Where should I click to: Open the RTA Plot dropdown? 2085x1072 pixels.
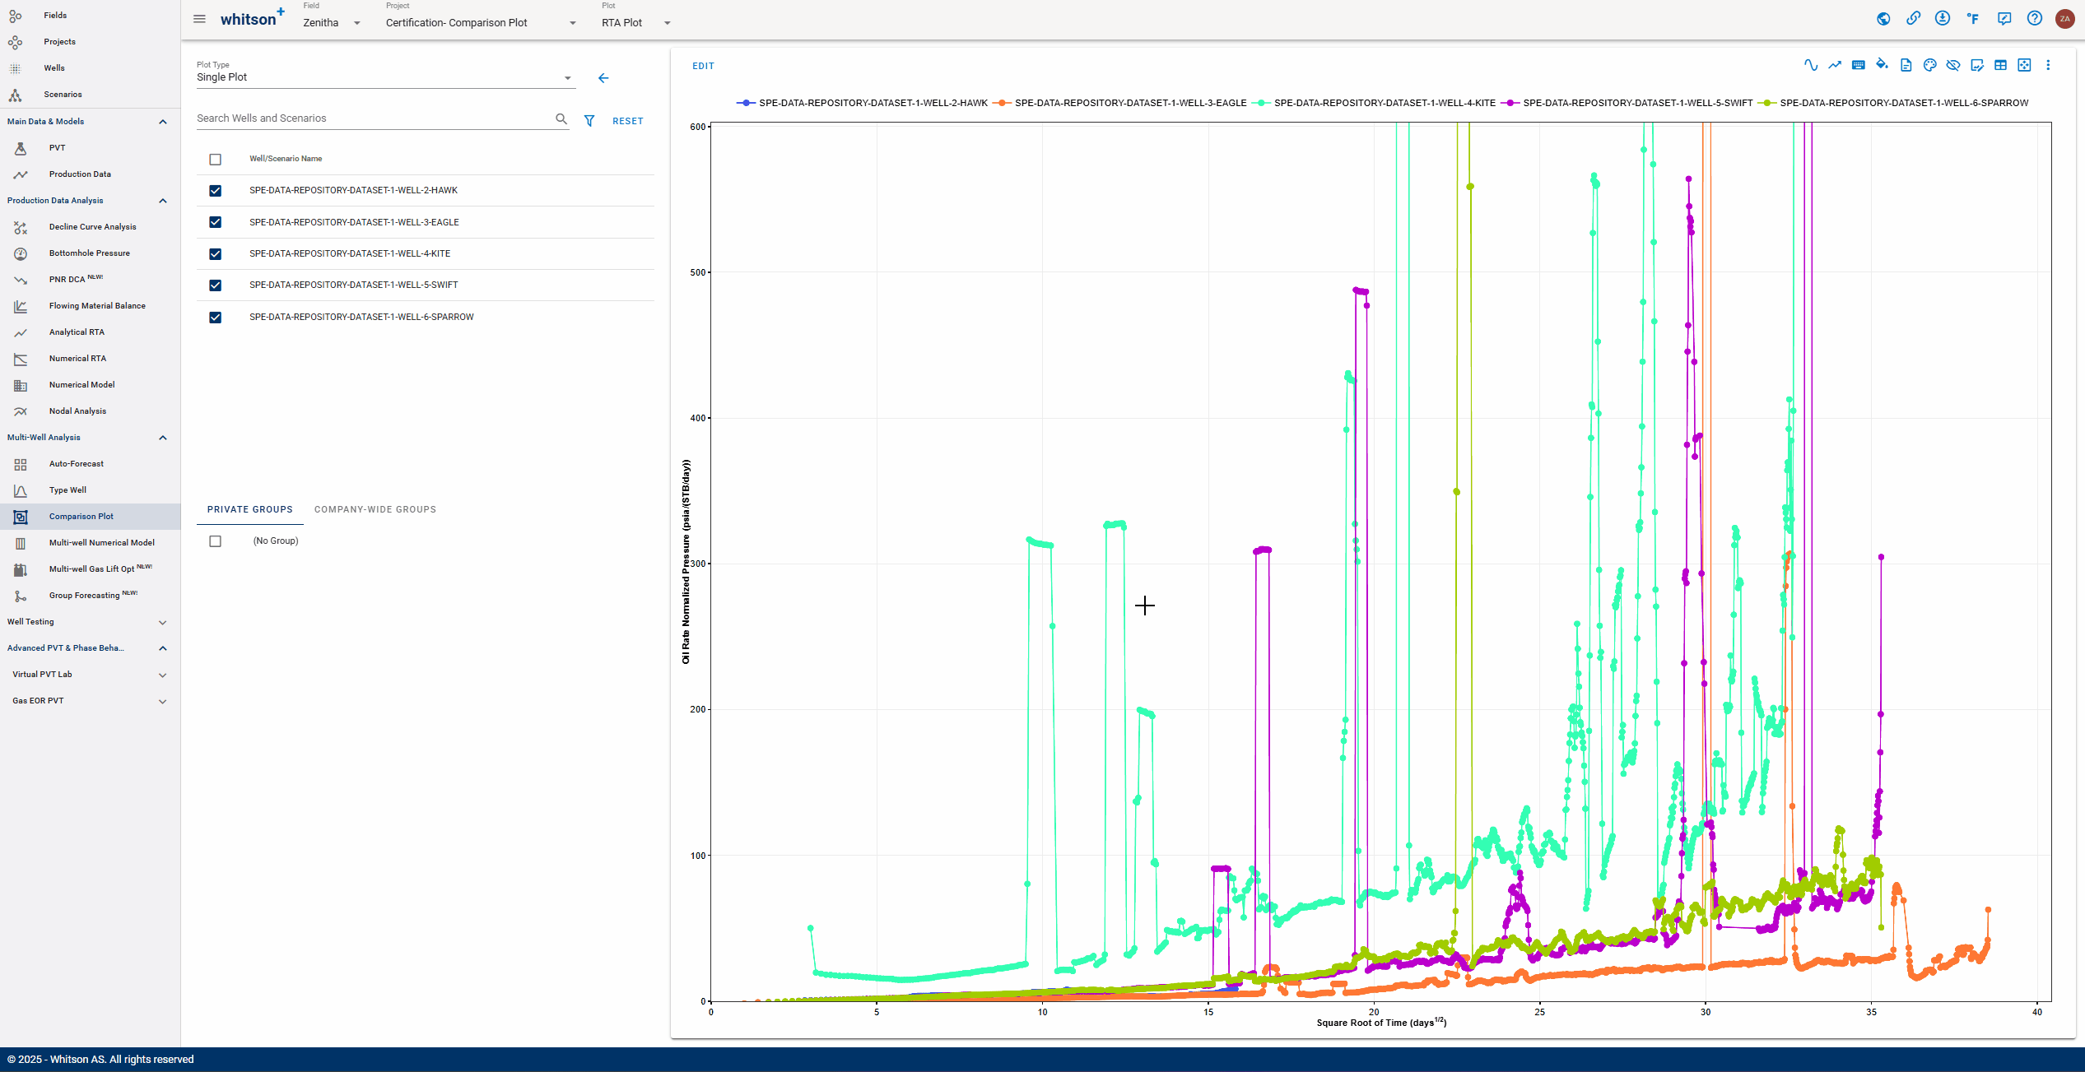[x=635, y=23]
